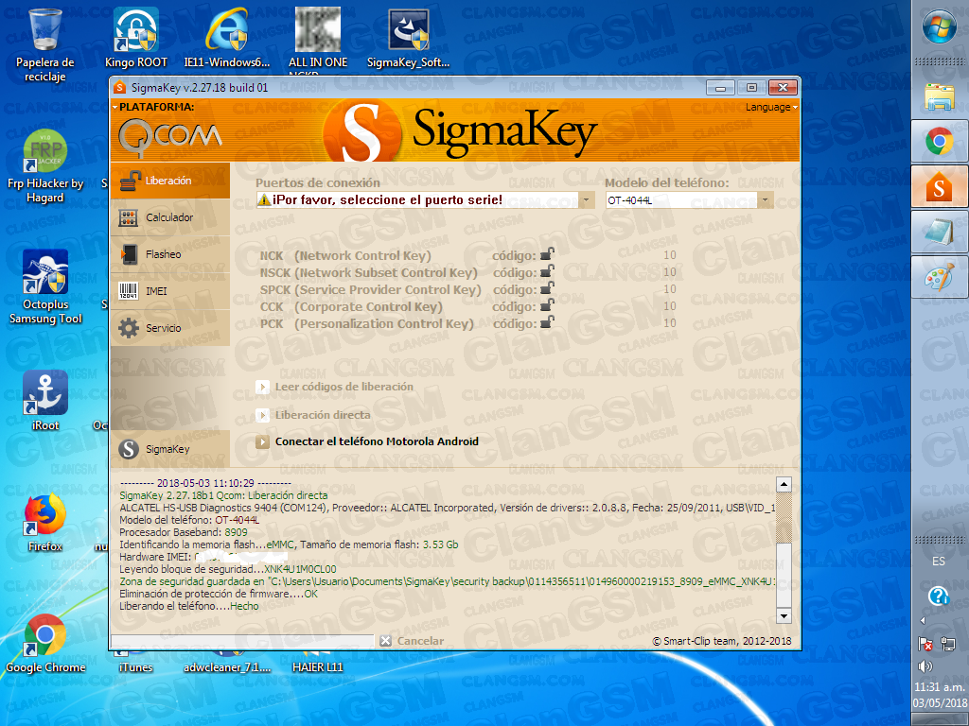Select the Papelera de reciclaje desktop icon
The image size is (969, 726).
click(x=45, y=45)
